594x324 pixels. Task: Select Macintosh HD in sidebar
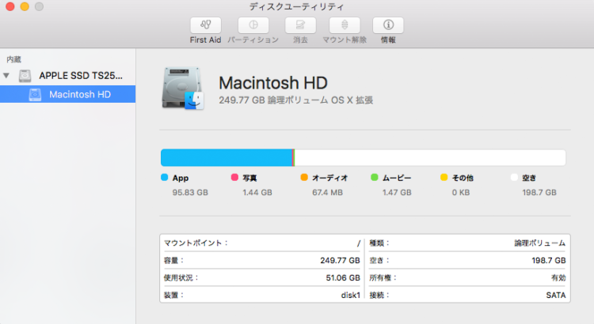coord(68,94)
